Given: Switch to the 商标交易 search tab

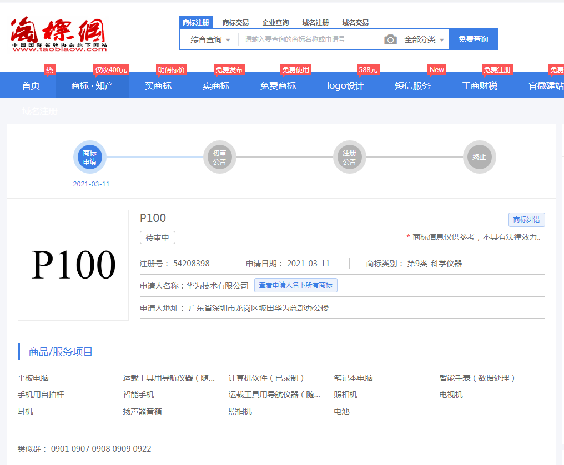Looking at the screenshot, I should coord(235,23).
